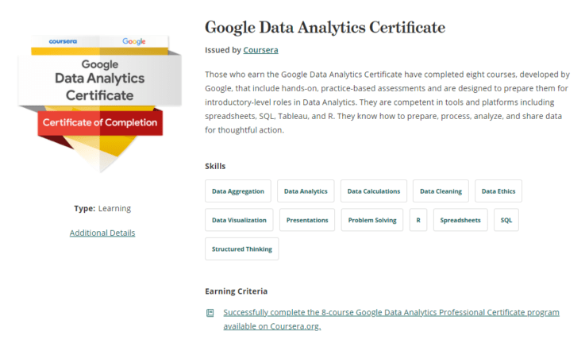Open the 8-course Professional Certificate program link
Viewport: 585px width, 343px height.
click(x=391, y=319)
